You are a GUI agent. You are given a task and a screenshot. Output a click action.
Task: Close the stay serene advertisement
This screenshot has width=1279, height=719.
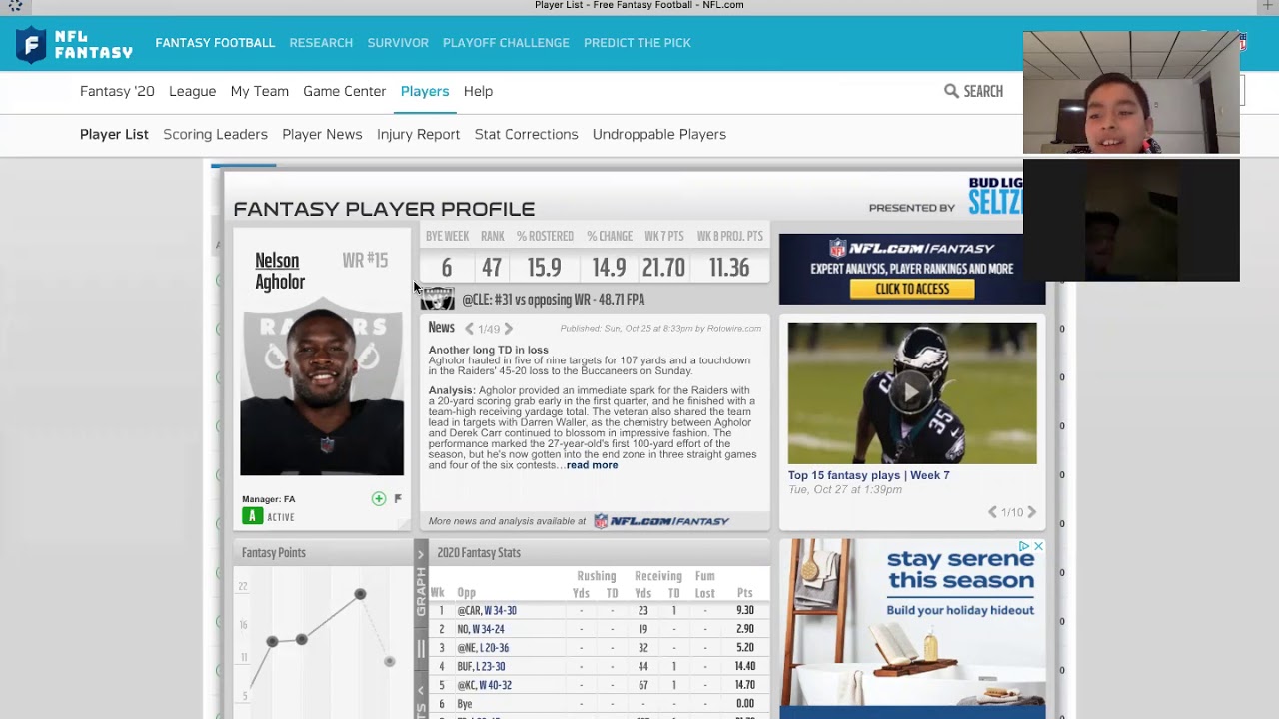(1038, 546)
